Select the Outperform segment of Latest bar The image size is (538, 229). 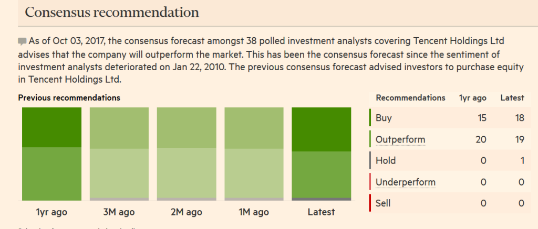[x=322, y=175]
